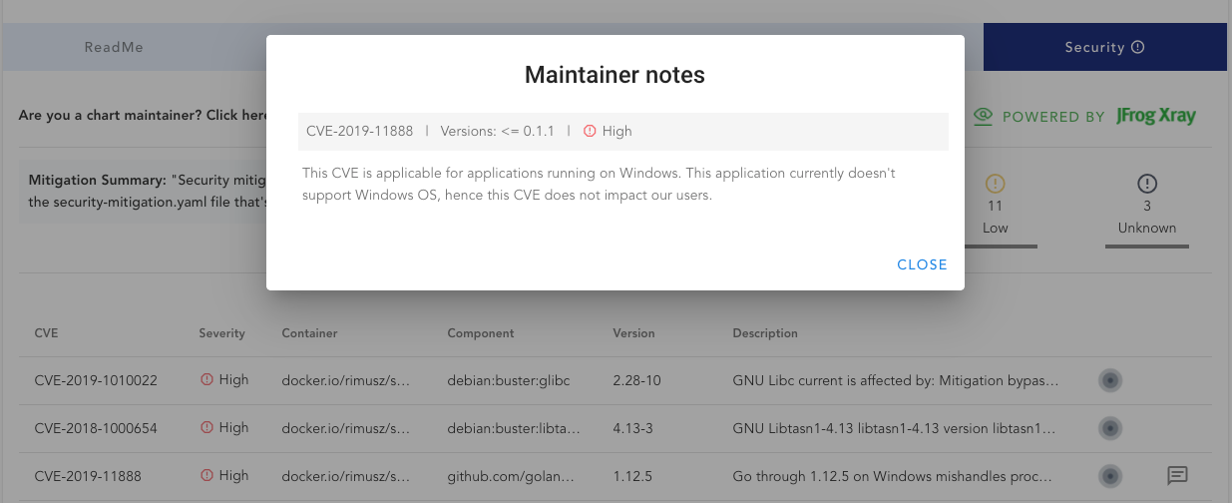Click Versions <= 0.1.1 in dialog
This screenshot has height=503, width=1232.
(498, 131)
